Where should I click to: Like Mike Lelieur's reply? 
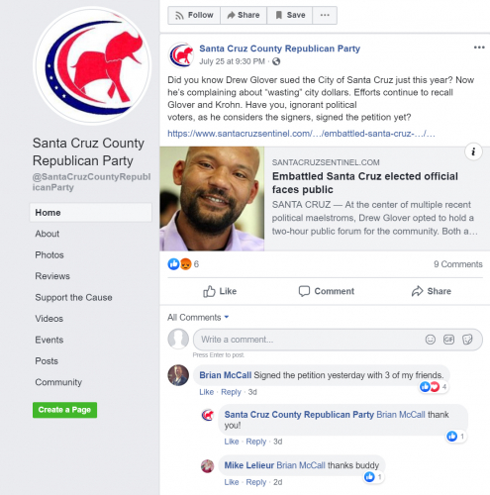(232, 482)
